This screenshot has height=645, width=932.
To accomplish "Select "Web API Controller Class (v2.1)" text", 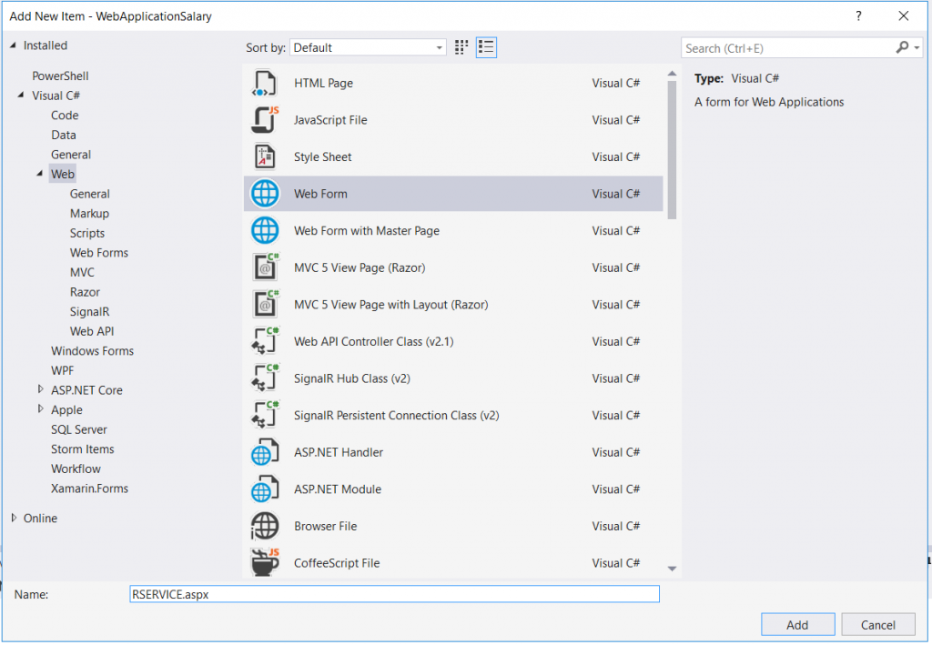I will coord(373,341).
